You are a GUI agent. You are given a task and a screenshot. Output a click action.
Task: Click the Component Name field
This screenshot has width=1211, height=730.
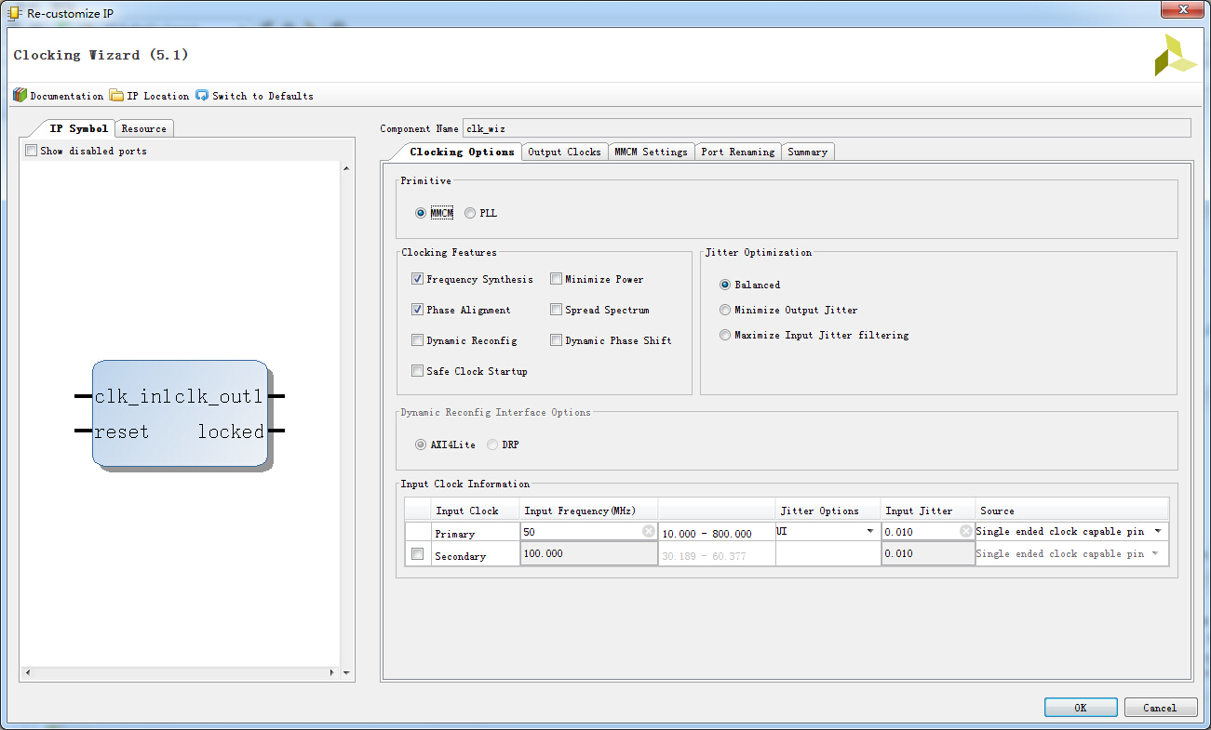[x=827, y=128]
